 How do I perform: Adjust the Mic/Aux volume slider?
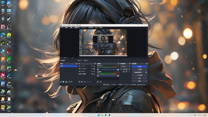point(109,70)
